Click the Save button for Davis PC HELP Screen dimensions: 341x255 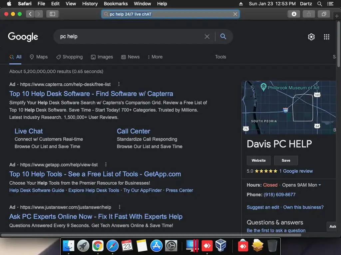286,160
